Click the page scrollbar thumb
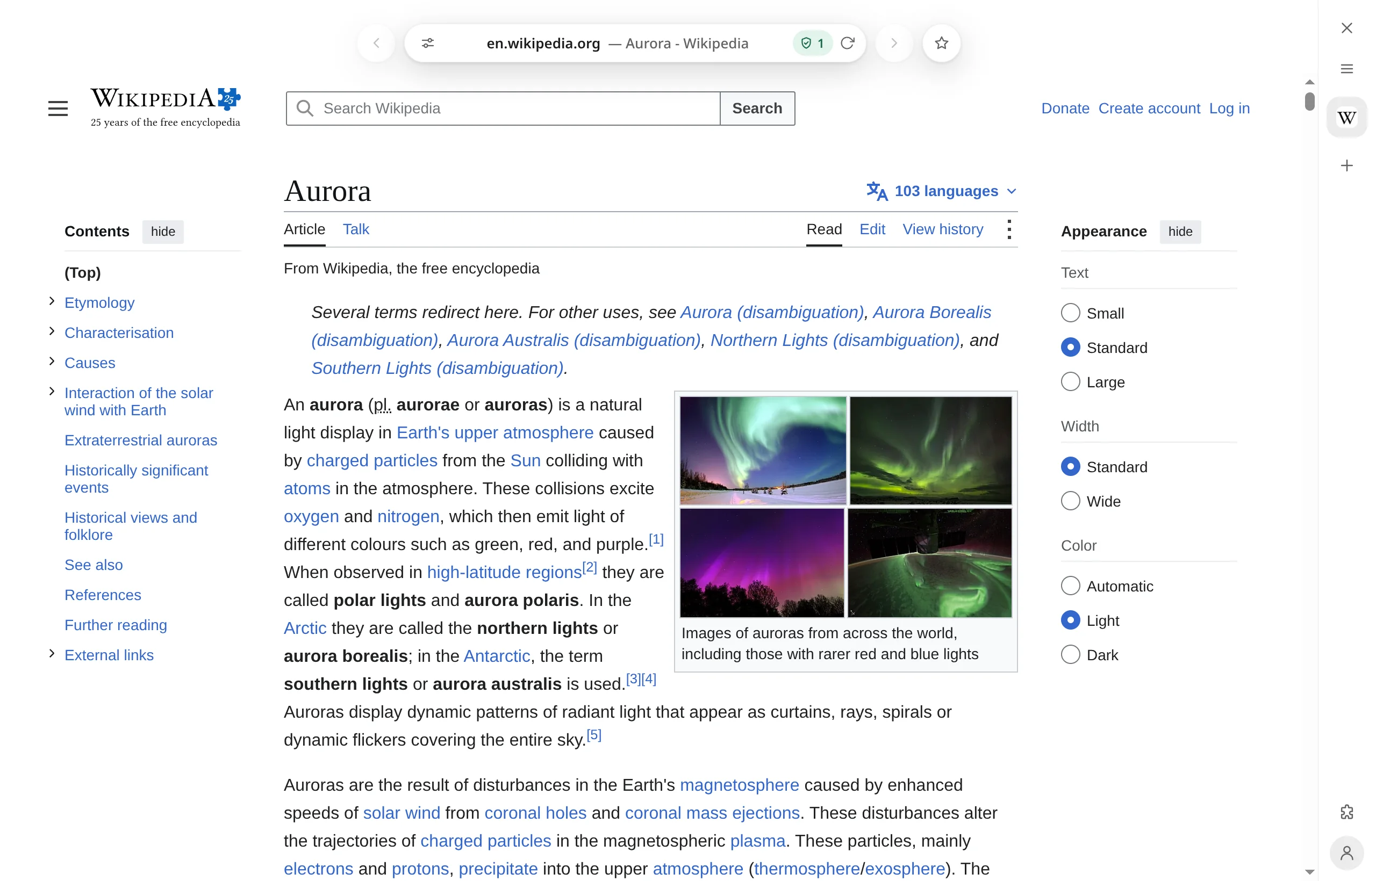This screenshot has width=1376, height=881. click(x=1309, y=101)
